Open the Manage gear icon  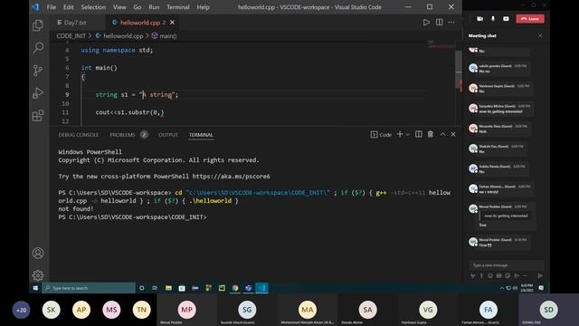click(x=38, y=275)
